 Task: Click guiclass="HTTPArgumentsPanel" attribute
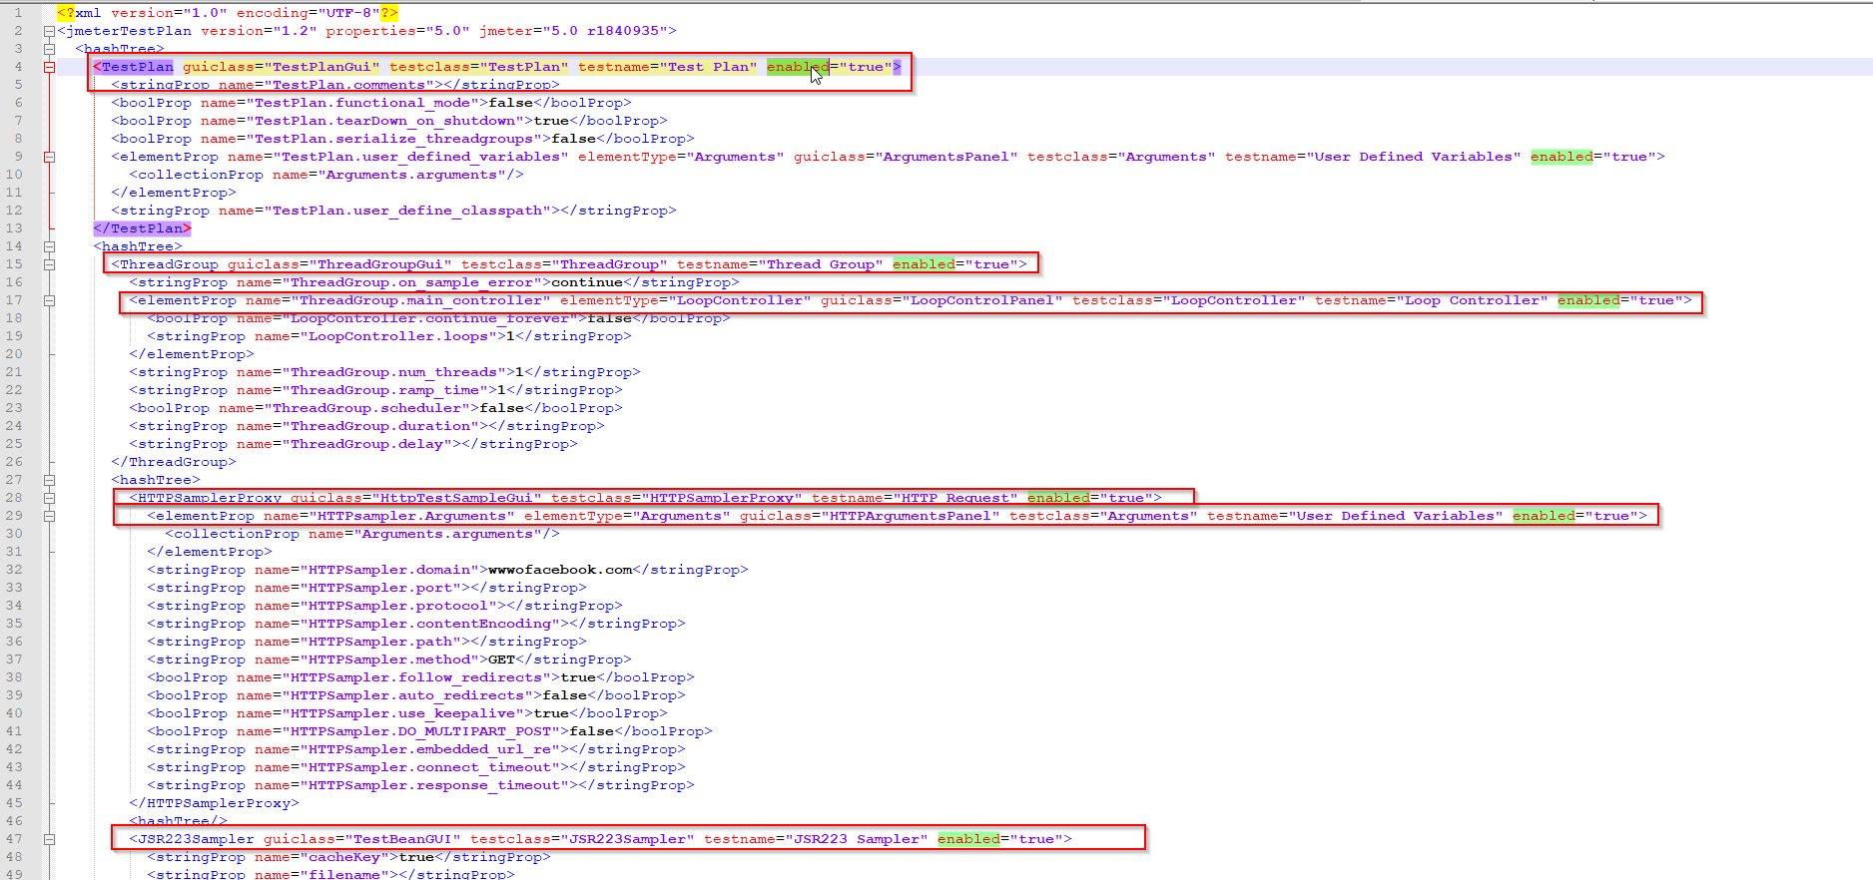click(870, 516)
